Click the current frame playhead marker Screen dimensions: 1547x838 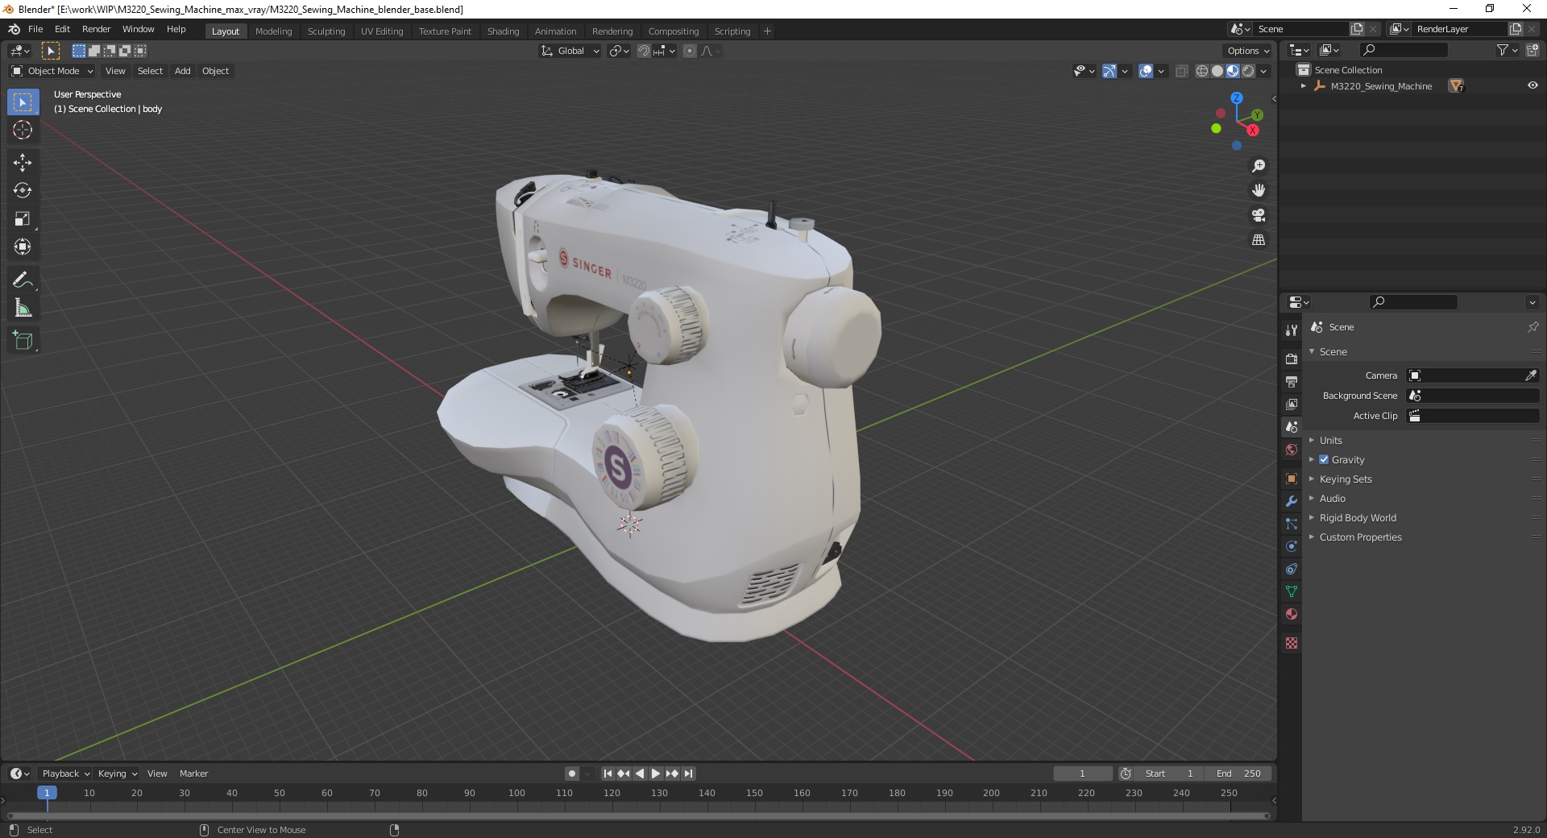[x=47, y=793]
